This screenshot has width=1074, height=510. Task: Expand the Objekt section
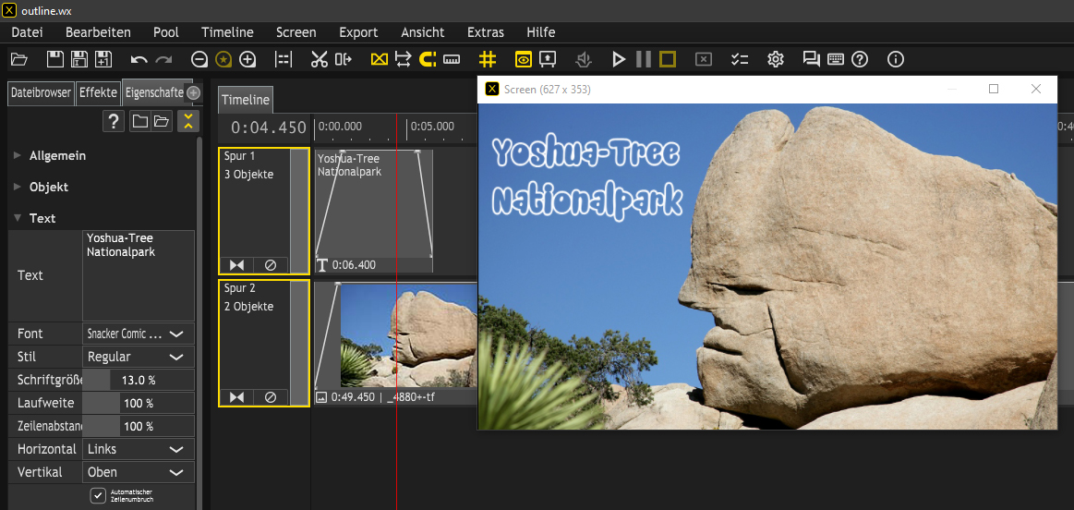pos(18,187)
